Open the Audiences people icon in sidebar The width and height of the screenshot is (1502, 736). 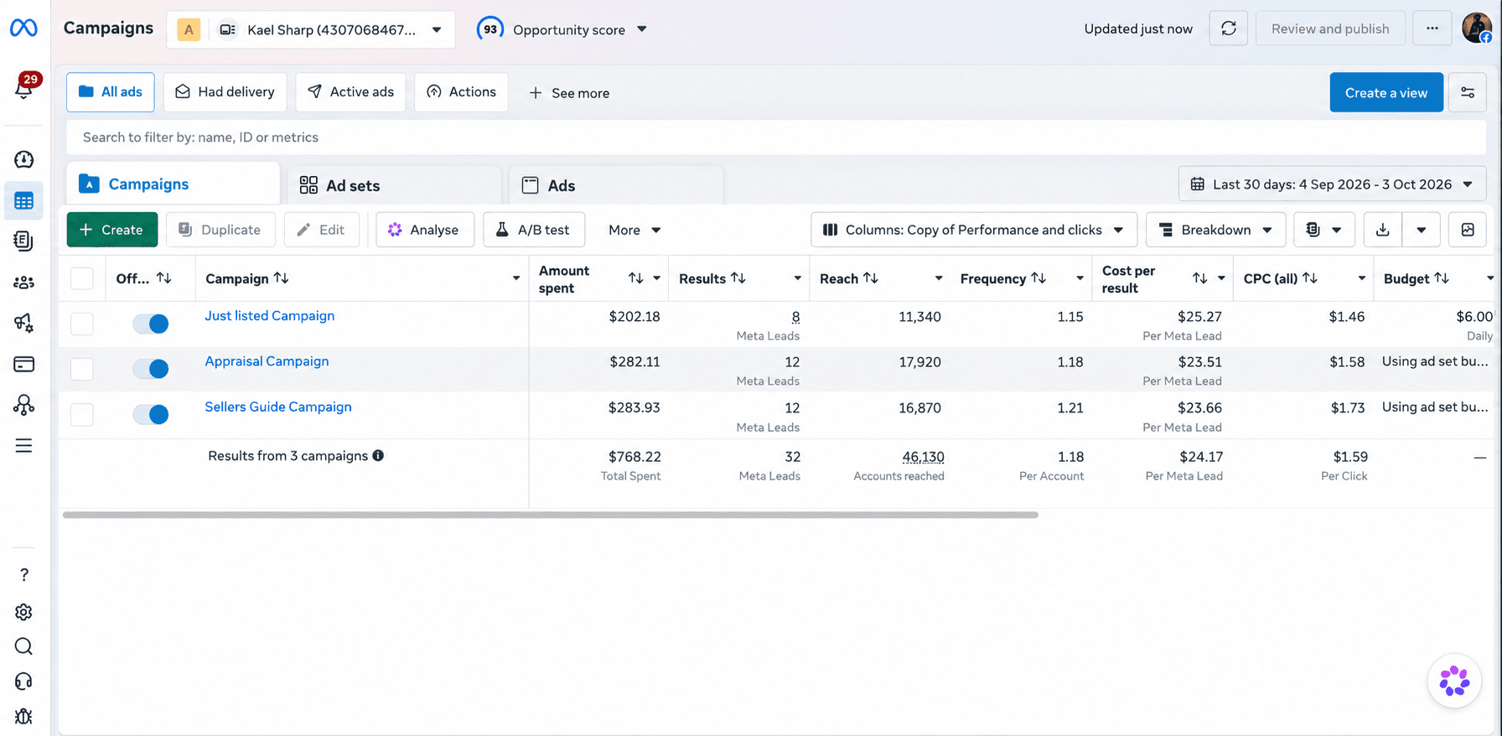(23, 282)
